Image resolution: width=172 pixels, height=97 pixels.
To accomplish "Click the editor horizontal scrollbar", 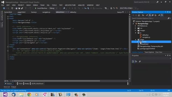I will tap(57, 81).
